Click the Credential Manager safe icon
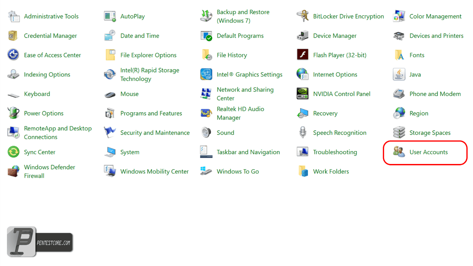 coord(13,36)
